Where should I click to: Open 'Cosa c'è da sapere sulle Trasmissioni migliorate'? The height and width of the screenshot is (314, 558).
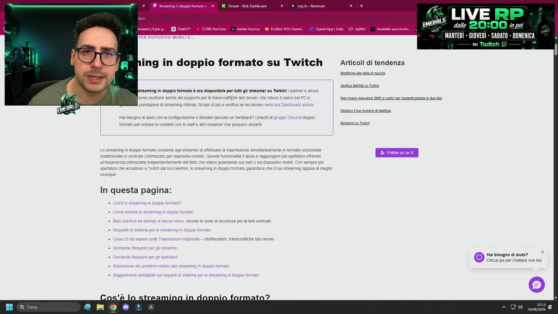[156, 239]
